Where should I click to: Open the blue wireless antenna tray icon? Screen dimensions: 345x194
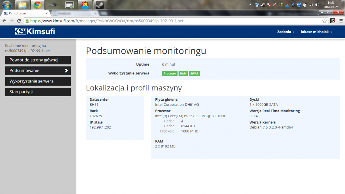pos(299,5)
